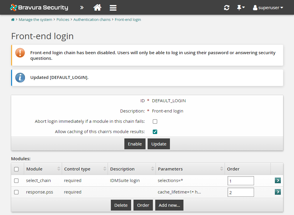Open the superuser account menu

(268, 8)
